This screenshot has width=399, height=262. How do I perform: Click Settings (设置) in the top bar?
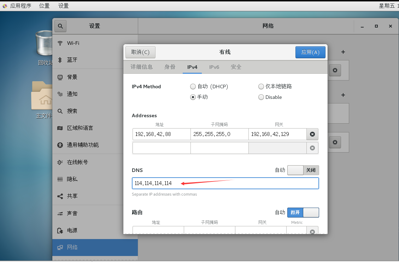[x=63, y=6]
